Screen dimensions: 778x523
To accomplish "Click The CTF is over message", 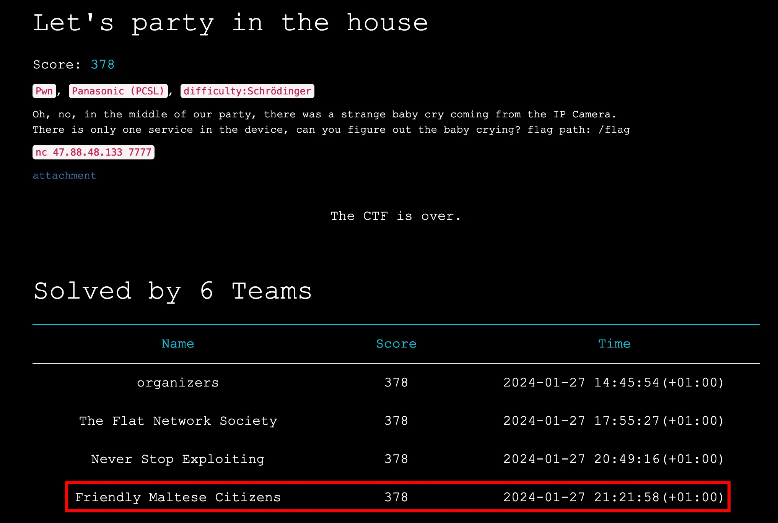I will [396, 216].
